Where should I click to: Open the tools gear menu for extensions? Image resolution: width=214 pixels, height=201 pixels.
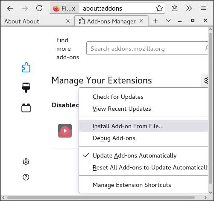click(205, 80)
